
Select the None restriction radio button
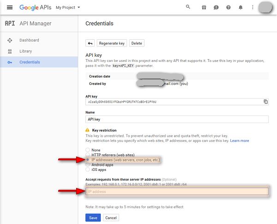(x=88, y=150)
